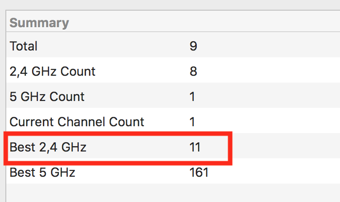The height and width of the screenshot is (202, 340).
Task: Click the 5 GHz Count value 1
Action: (x=192, y=97)
